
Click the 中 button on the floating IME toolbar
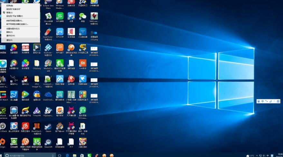coord(263,101)
